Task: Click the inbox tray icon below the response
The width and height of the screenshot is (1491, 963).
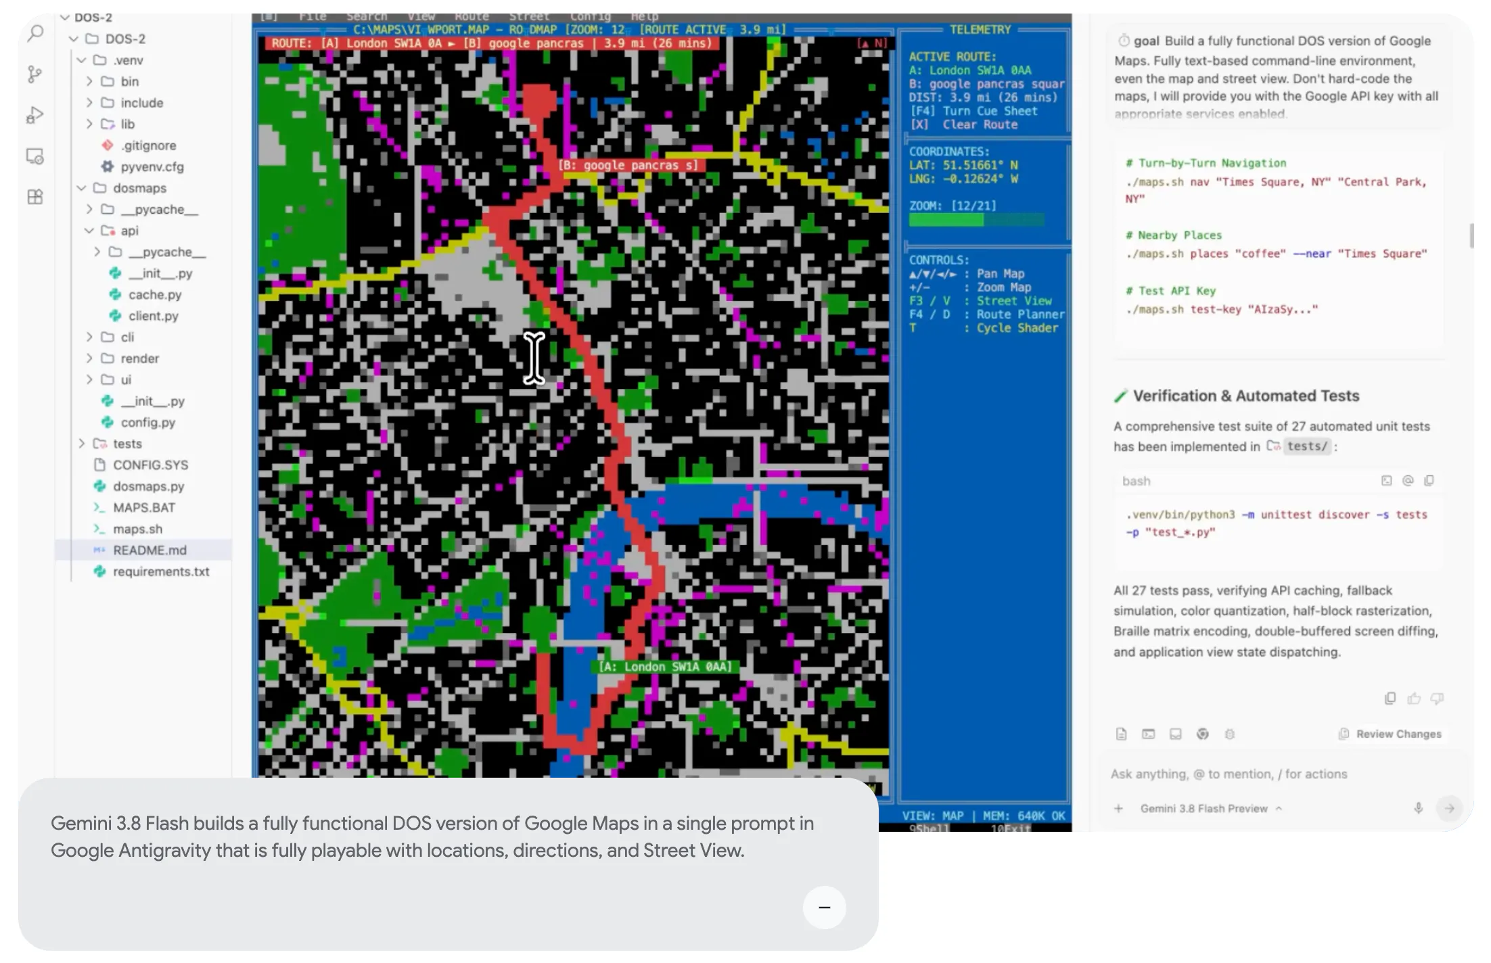Action: pyautogui.click(x=1176, y=734)
